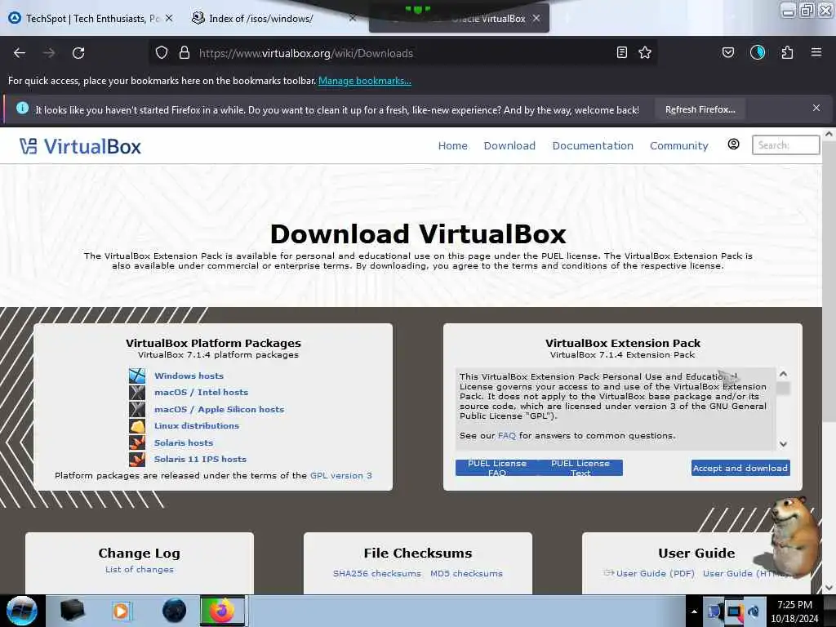The width and height of the screenshot is (836, 627).
Task: Open the black folder taskbar icon
Action: (x=72, y=611)
